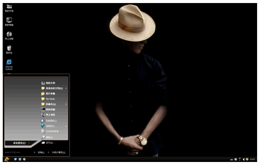Open the 网上邻居 desktop icon
Screen dimensions: 259x165
[x=9, y=35]
